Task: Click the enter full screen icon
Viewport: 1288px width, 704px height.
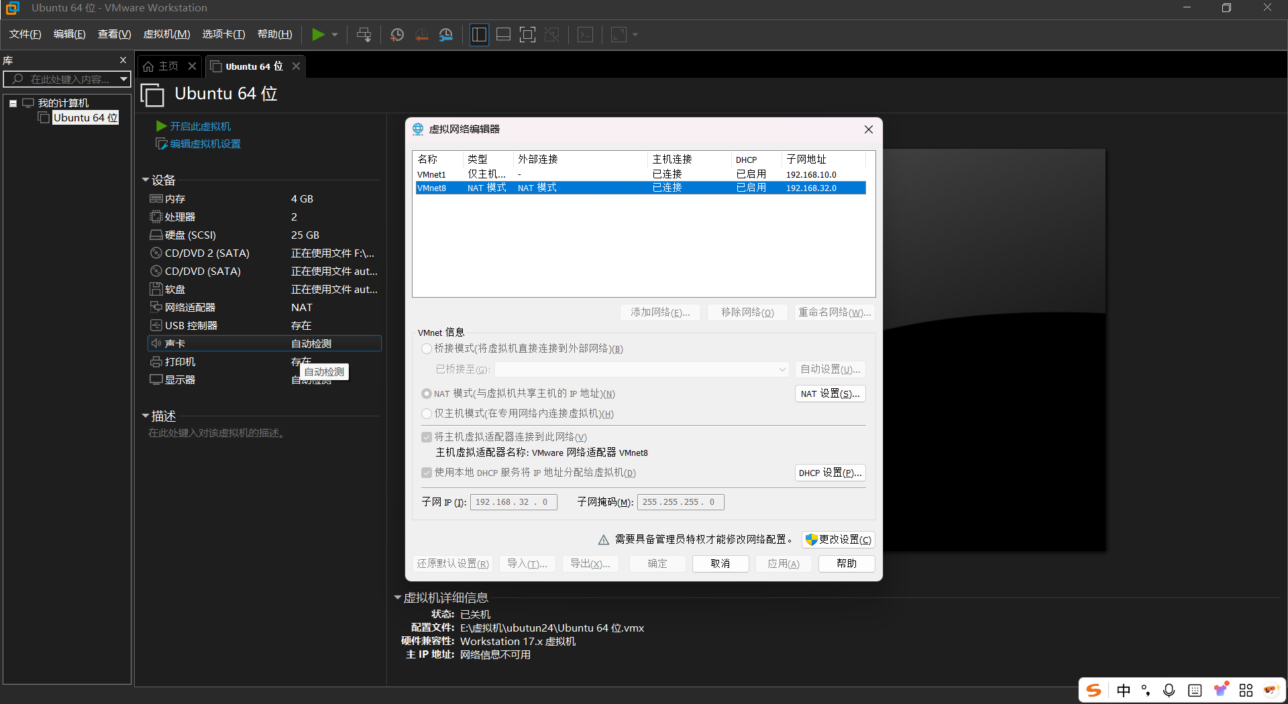Action: click(x=528, y=35)
